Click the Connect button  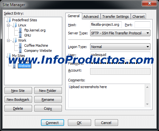tap(52, 123)
